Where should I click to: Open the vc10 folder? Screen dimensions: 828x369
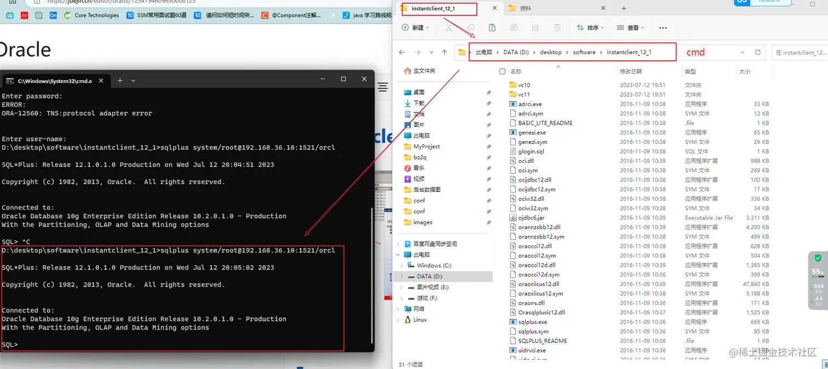click(524, 85)
